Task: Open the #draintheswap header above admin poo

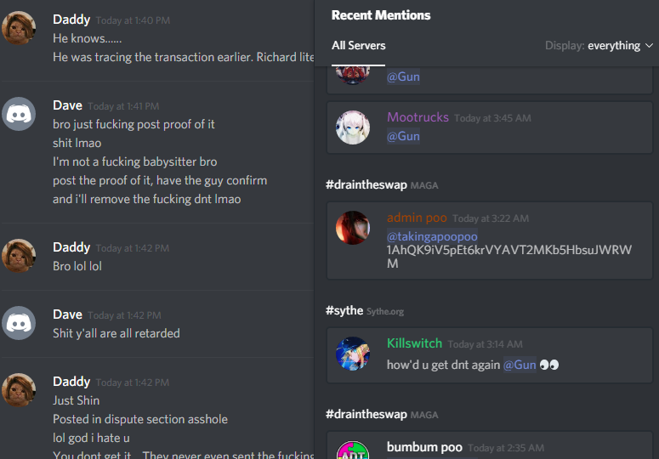Action: [x=366, y=184]
